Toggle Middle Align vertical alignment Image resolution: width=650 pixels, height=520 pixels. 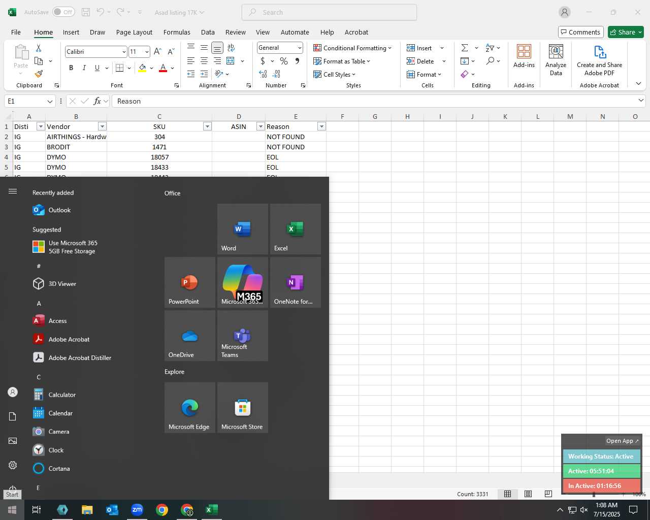(204, 48)
